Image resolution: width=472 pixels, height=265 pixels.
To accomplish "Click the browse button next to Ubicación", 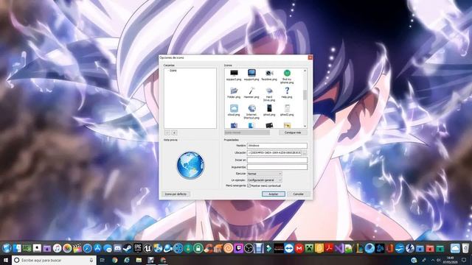I will [x=305, y=152].
